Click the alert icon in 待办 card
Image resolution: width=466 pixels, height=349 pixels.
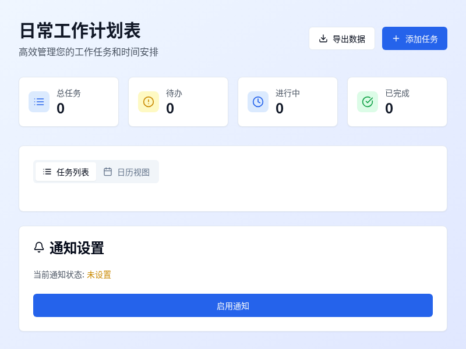click(x=149, y=102)
